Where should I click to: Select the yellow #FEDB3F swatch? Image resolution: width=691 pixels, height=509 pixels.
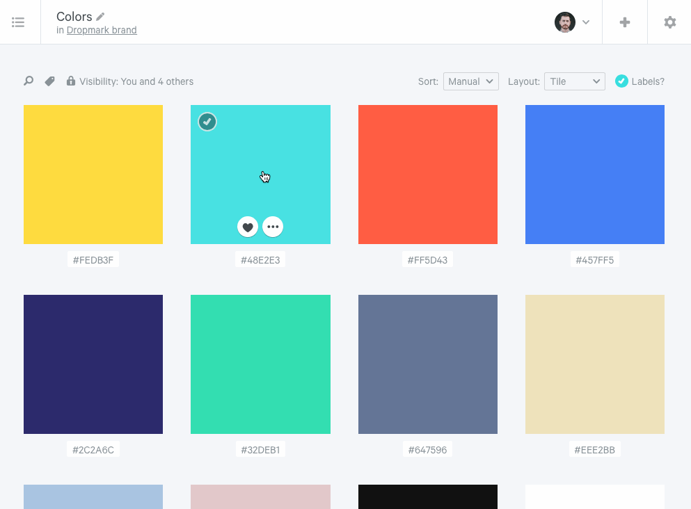click(x=93, y=175)
